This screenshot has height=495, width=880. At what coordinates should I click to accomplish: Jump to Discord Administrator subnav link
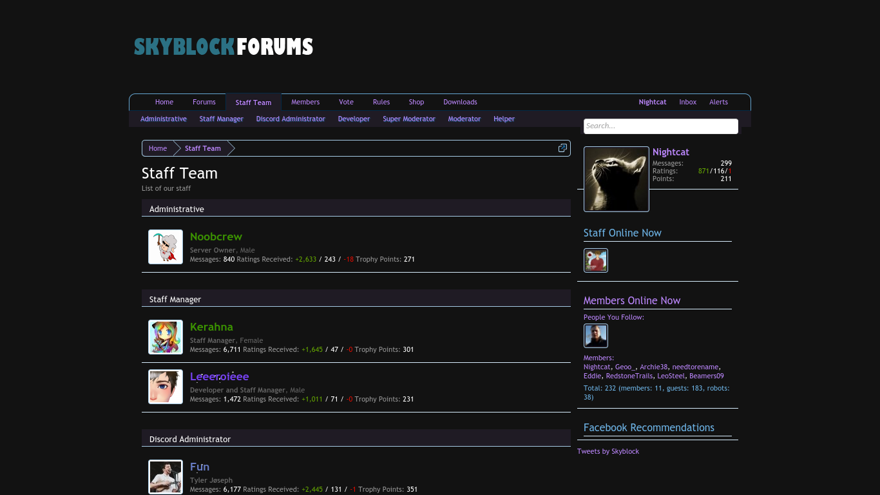point(291,119)
